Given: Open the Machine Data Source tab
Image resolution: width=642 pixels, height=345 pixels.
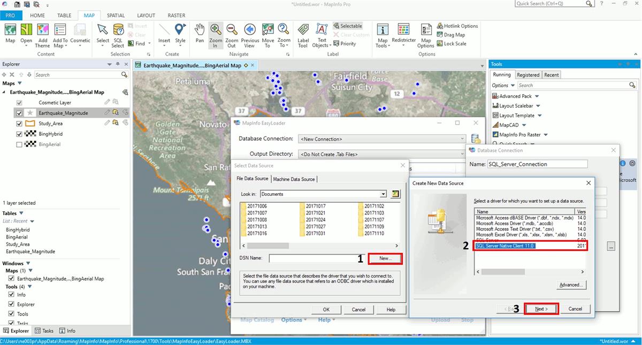Looking at the screenshot, I should [x=294, y=179].
